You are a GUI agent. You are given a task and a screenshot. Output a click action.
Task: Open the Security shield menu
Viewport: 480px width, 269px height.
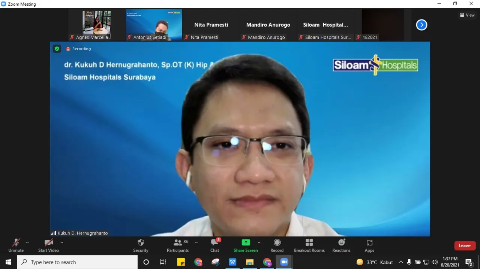[141, 245]
